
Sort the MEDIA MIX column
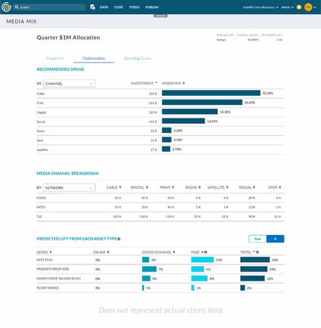pyautogui.click(x=184, y=83)
